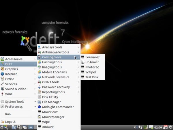Viewport: 173px width, 130px height.
Task: Expand the System Tools submenu arrow
Action: pos(35,101)
